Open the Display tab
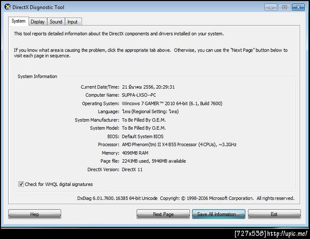 pyautogui.click(x=38, y=22)
